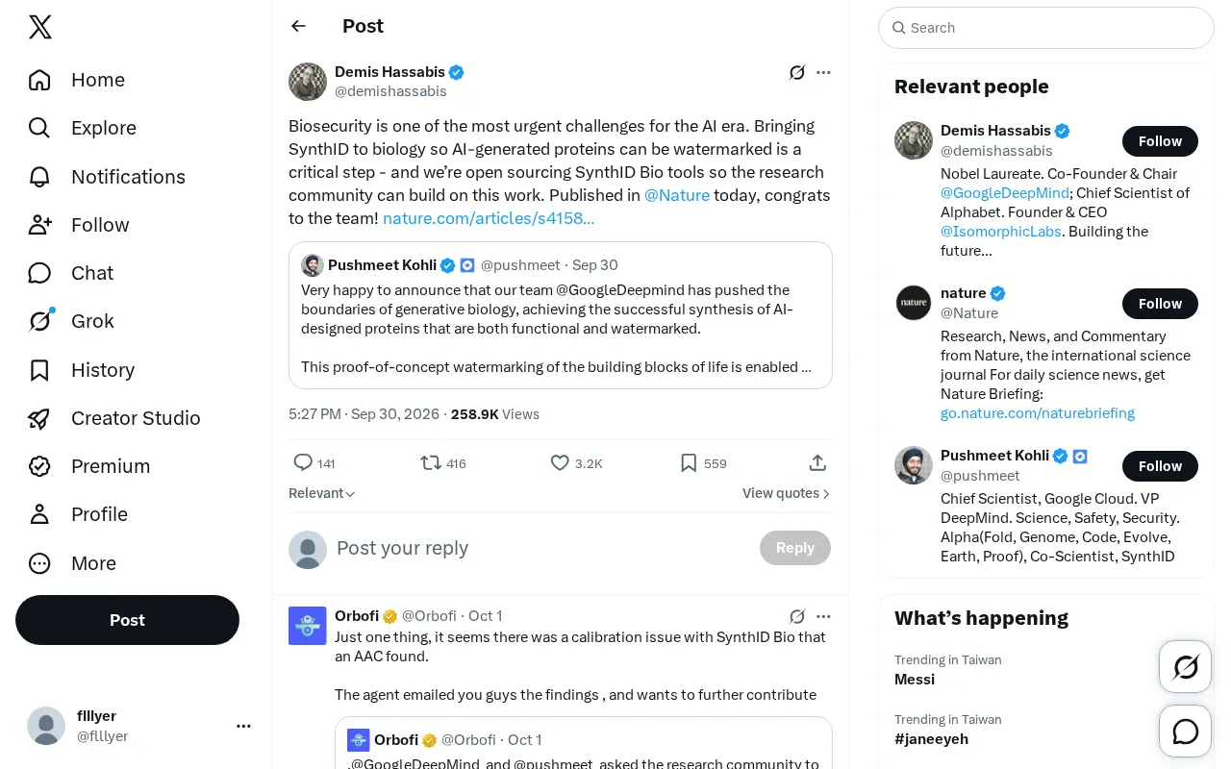Open more options on Demis Hassabis post
Image resolution: width=1231 pixels, height=769 pixels.
[823, 72]
